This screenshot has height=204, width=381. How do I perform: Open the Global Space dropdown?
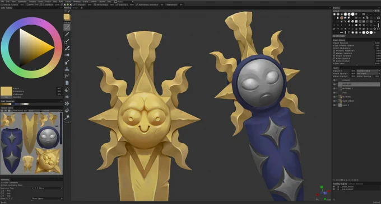tap(47, 198)
